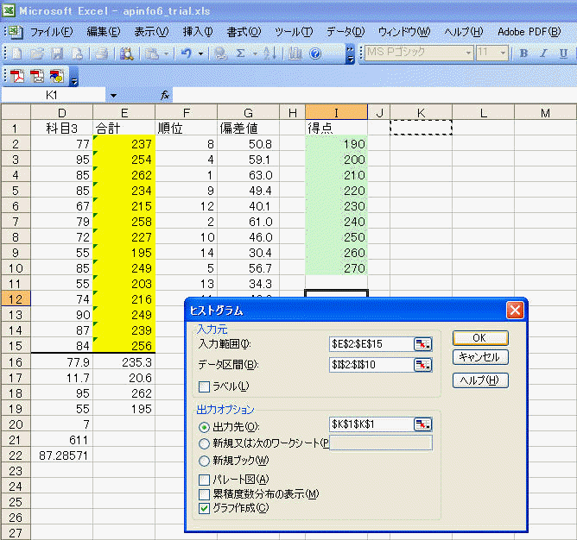
Task: Click the Italic formatting icon
Action: [x=542, y=53]
